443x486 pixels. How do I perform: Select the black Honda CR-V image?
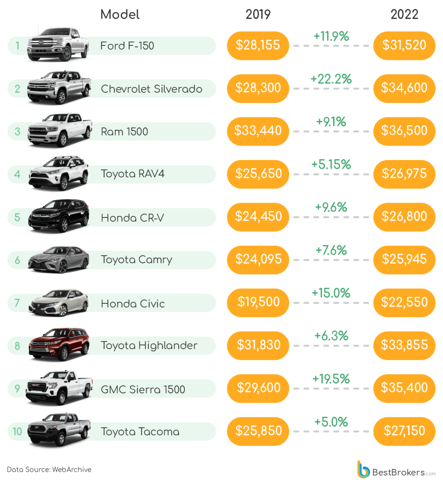pyautogui.click(x=59, y=216)
